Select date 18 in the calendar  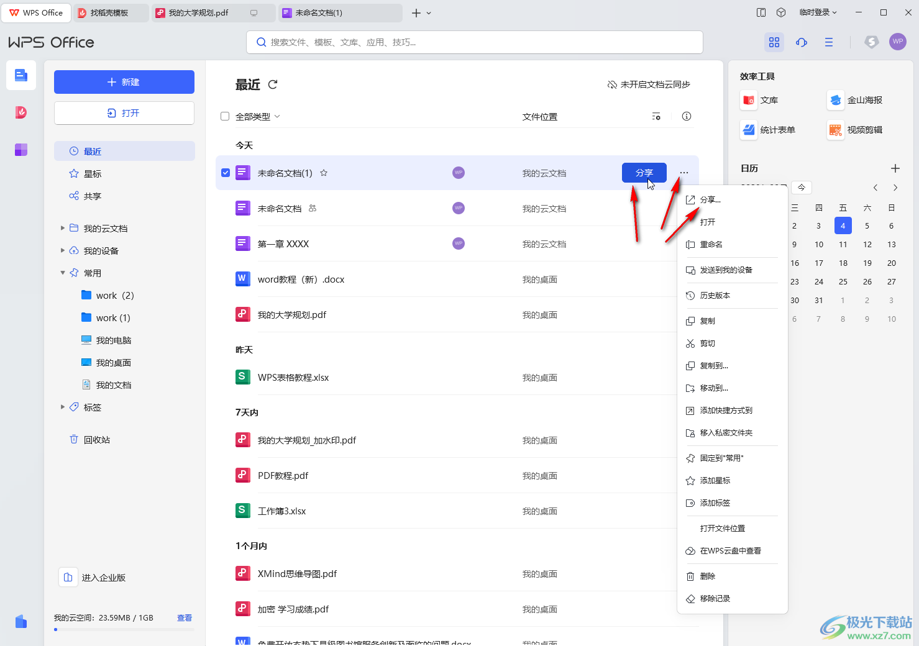point(843,263)
